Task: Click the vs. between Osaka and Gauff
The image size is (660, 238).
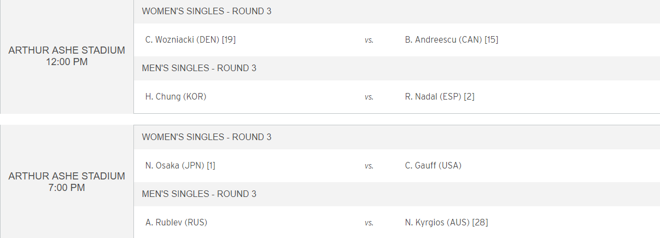Action: (x=369, y=166)
